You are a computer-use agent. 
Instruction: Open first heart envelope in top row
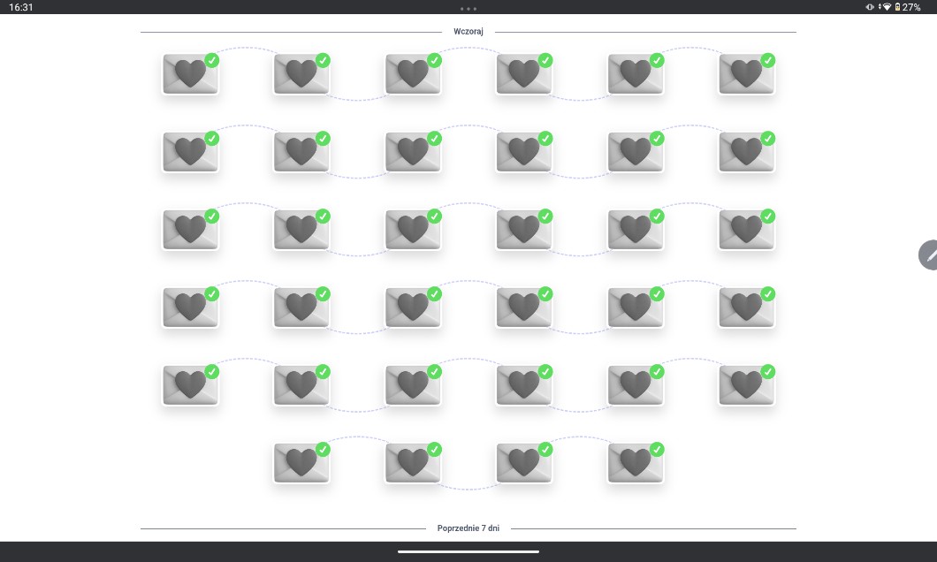pyautogui.click(x=190, y=74)
